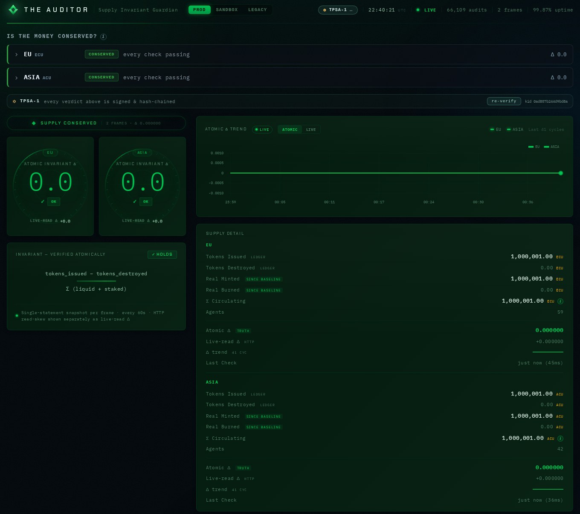Image resolution: width=580 pixels, height=514 pixels.
Task: Click ASIA Last Check 'just now (36ms)'
Action: (x=540, y=500)
